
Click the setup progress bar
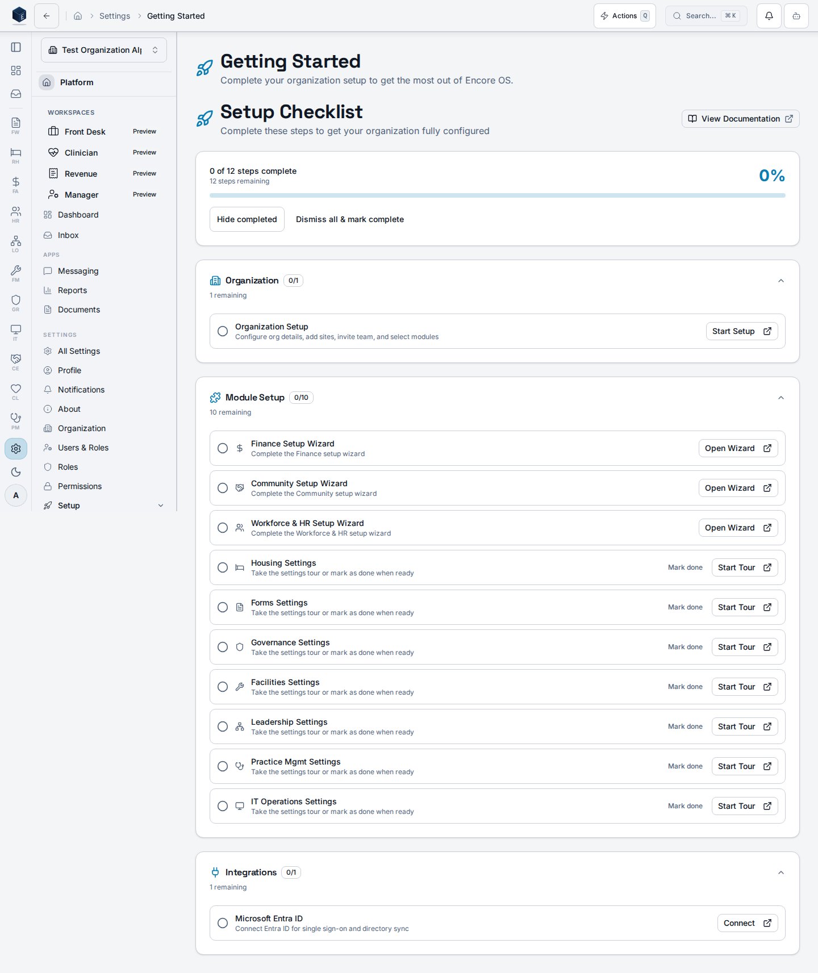click(x=498, y=195)
